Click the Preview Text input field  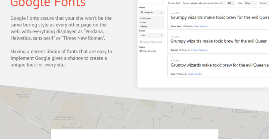click(202, 3)
